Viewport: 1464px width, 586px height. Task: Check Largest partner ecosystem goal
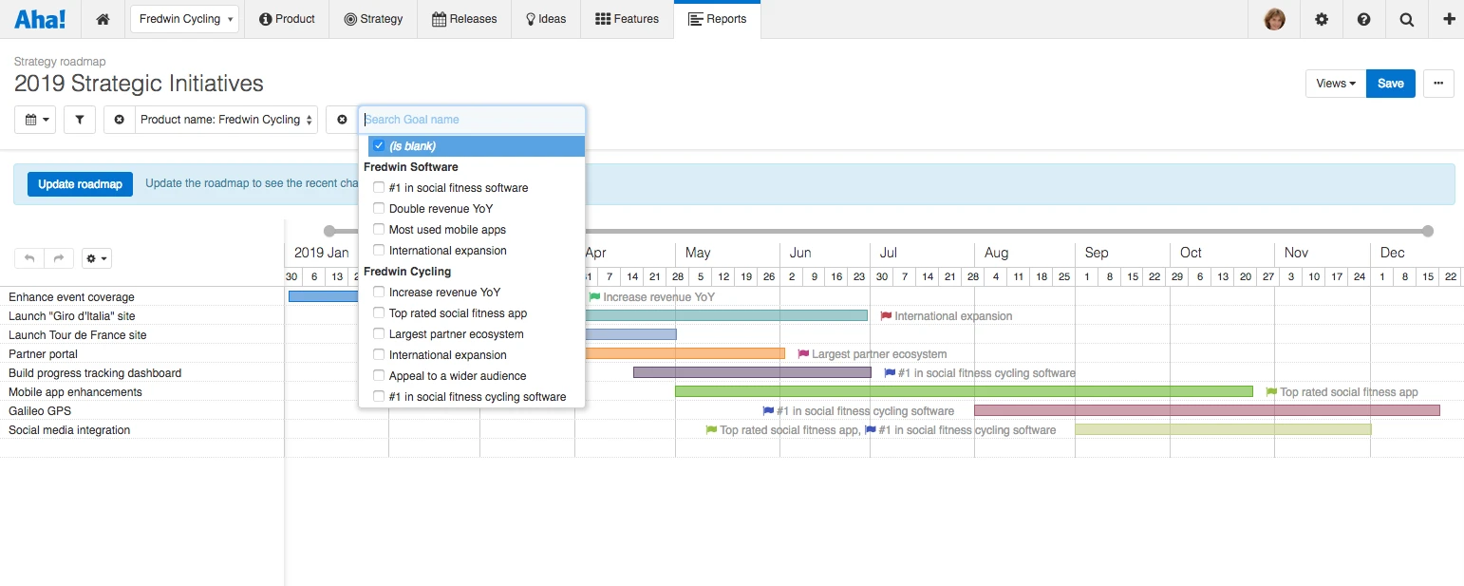[379, 333]
